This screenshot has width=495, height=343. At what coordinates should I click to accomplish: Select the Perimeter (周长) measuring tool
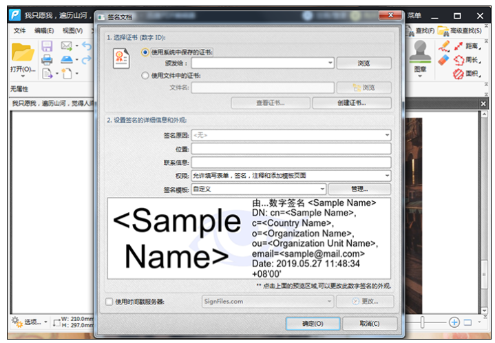(467, 60)
